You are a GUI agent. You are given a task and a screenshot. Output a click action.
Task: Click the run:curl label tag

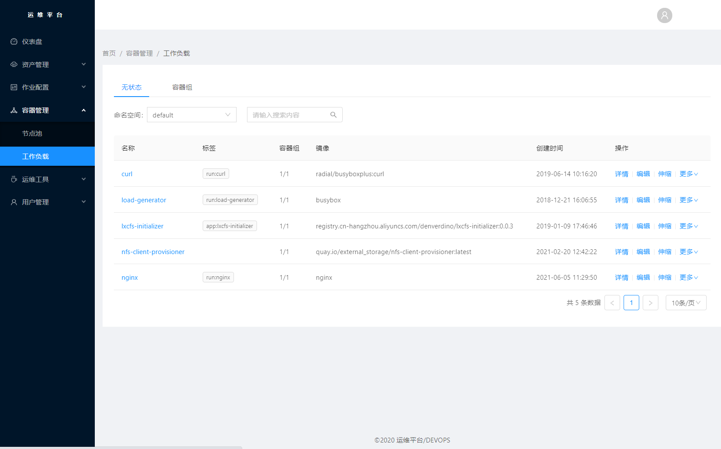pos(216,174)
